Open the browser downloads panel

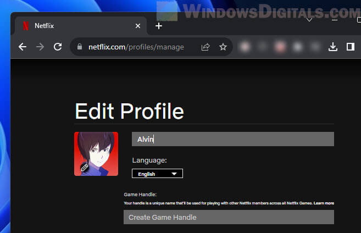point(333,47)
